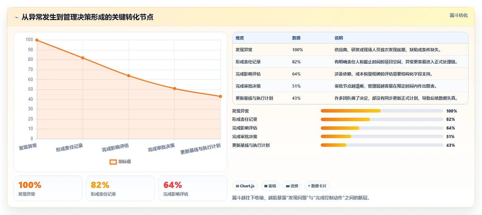Click the 完成审批决策 x-axis label

pyautogui.click(x=161, y=147)
